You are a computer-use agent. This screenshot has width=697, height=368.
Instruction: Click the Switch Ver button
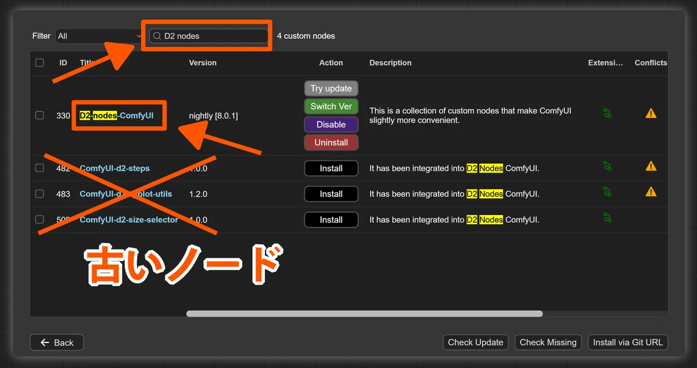331,106
